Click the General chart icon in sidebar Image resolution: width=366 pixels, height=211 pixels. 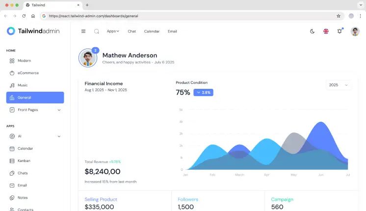pos(12,98)
